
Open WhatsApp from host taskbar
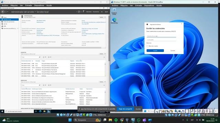click(139, 120)
